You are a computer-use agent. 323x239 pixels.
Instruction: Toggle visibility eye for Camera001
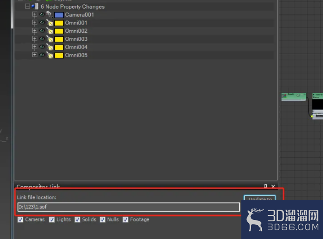click(42, 14)
